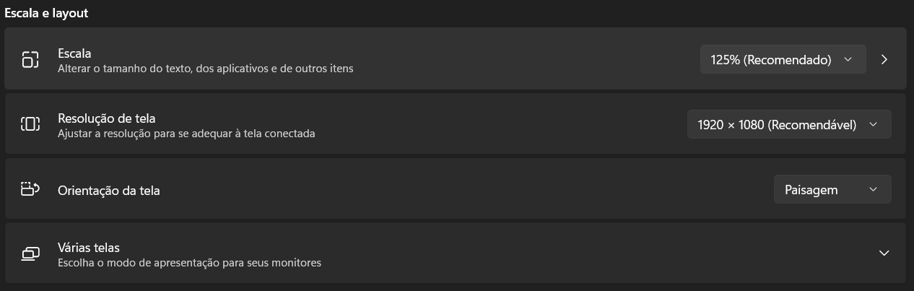Click the Orientação da tela label
This screenshot has width=914, height=291.
pyautogui.click(x=109, y=191)
